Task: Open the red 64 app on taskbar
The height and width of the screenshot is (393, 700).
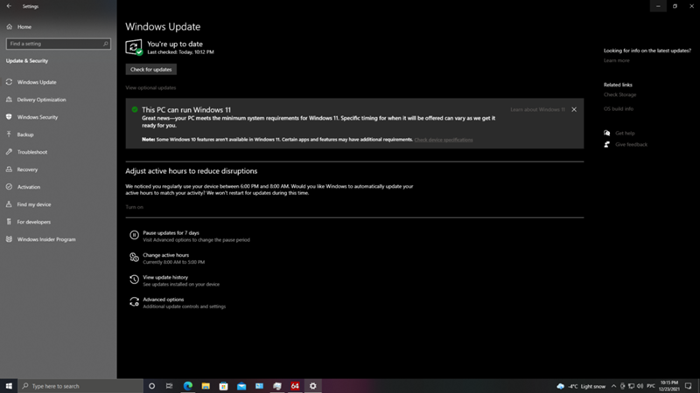Action: pyautogui.click(x=295, y=386)
